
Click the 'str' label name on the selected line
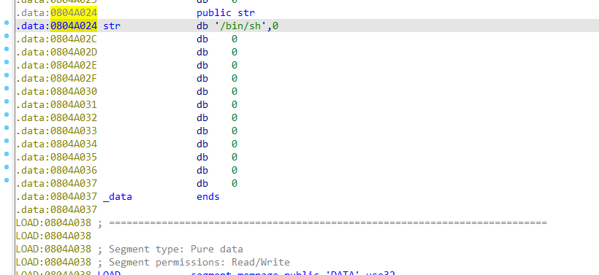112,26
